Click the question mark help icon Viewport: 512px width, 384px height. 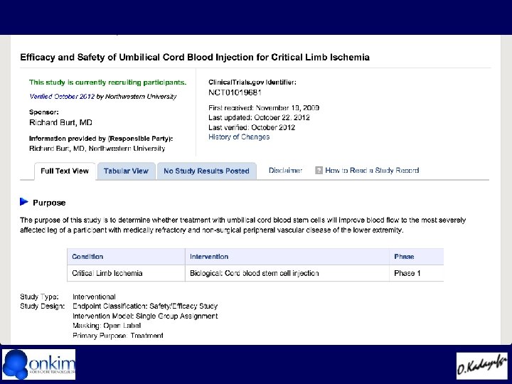pyautogui.click(x=319, y=171)
